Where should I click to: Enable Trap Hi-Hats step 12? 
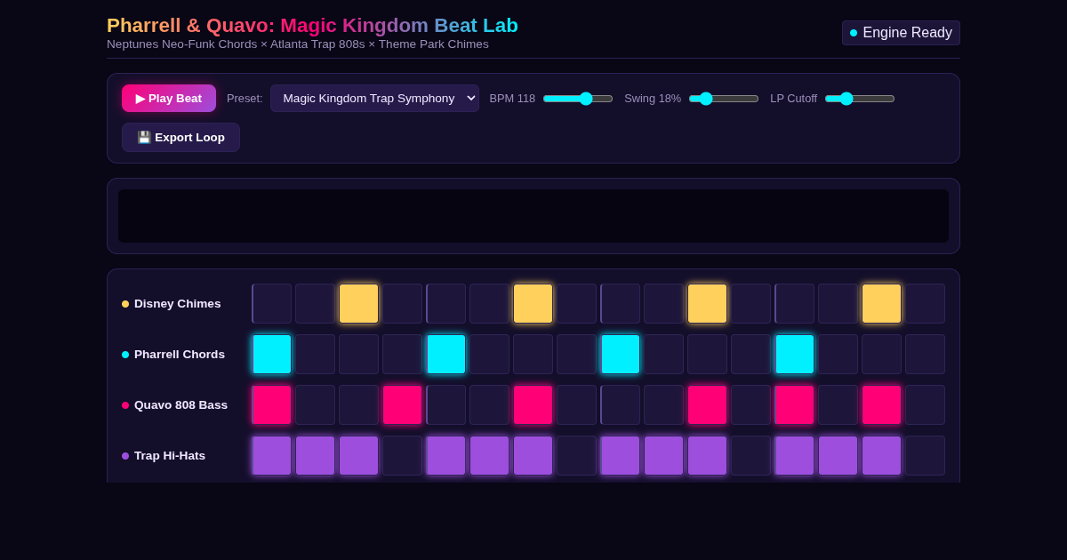pos(751,456)
